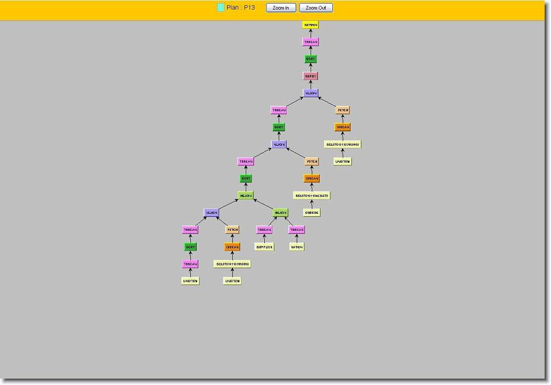
Task: Click the Zoom Out button
Action: pyautogui.click(x=316, y=8)
